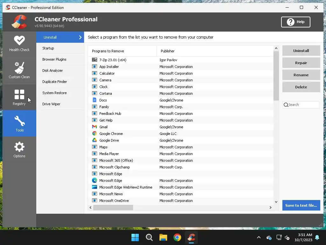
Task: Click the Gmail app icon
Action: (x=94, y=127)
